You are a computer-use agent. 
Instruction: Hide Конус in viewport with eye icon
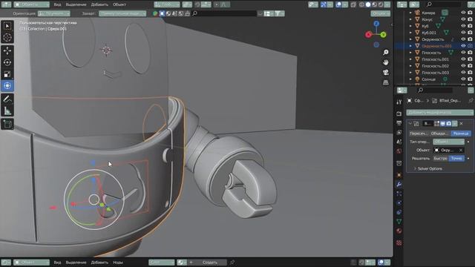463,19
